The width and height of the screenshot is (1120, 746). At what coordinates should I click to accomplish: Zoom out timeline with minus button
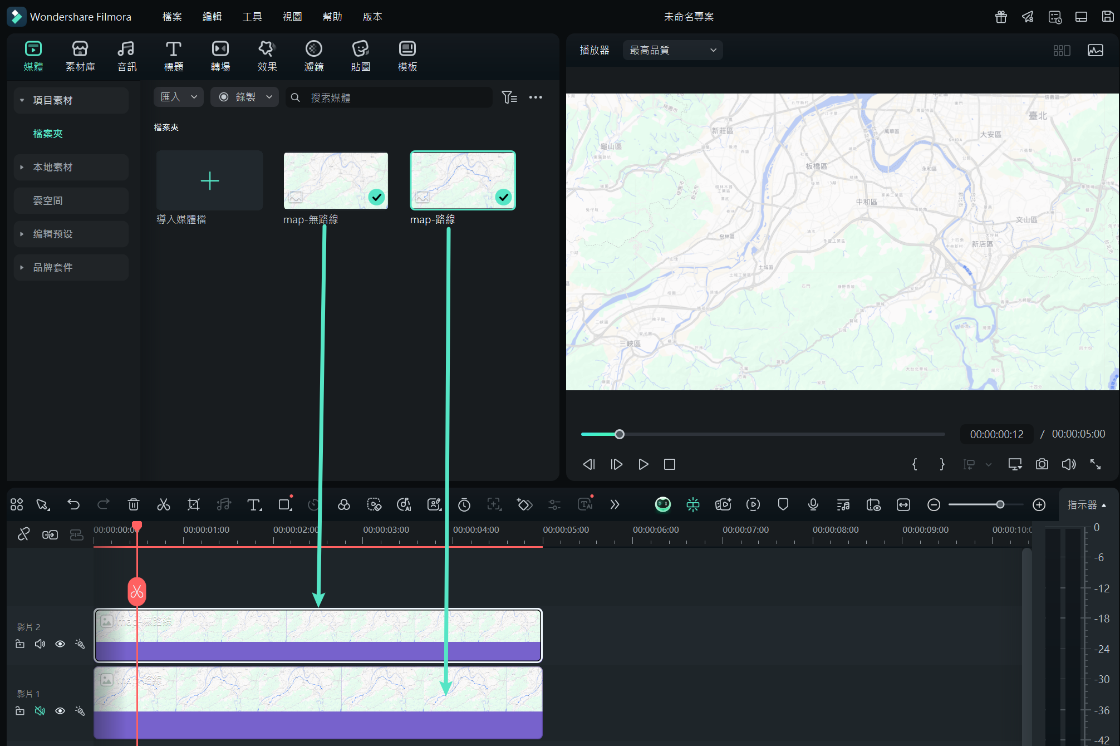click(x=934, y=504)
